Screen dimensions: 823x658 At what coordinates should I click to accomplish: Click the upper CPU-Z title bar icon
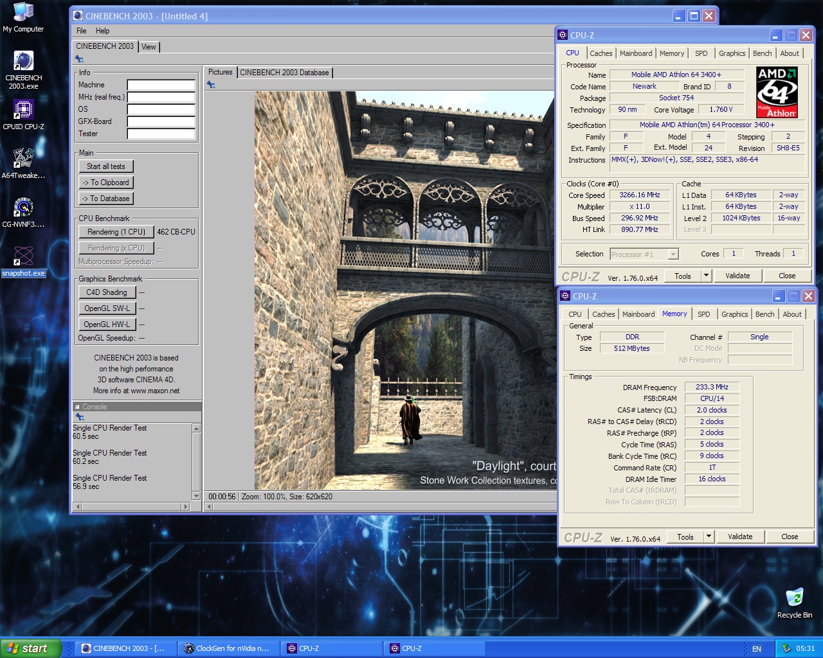click(563, 35)
